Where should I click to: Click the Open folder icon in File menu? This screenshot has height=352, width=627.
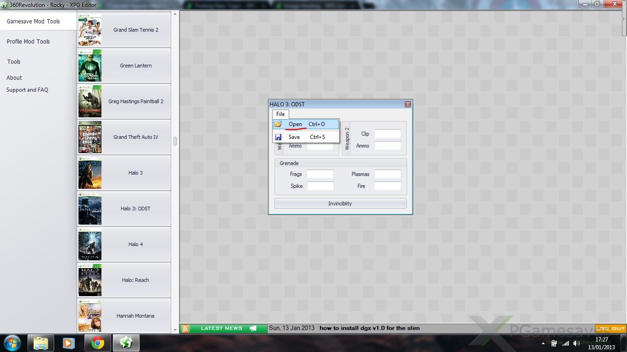click(278, 124)
